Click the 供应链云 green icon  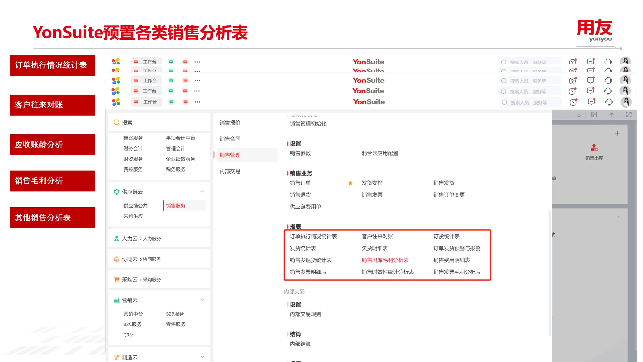coord(117,192)
